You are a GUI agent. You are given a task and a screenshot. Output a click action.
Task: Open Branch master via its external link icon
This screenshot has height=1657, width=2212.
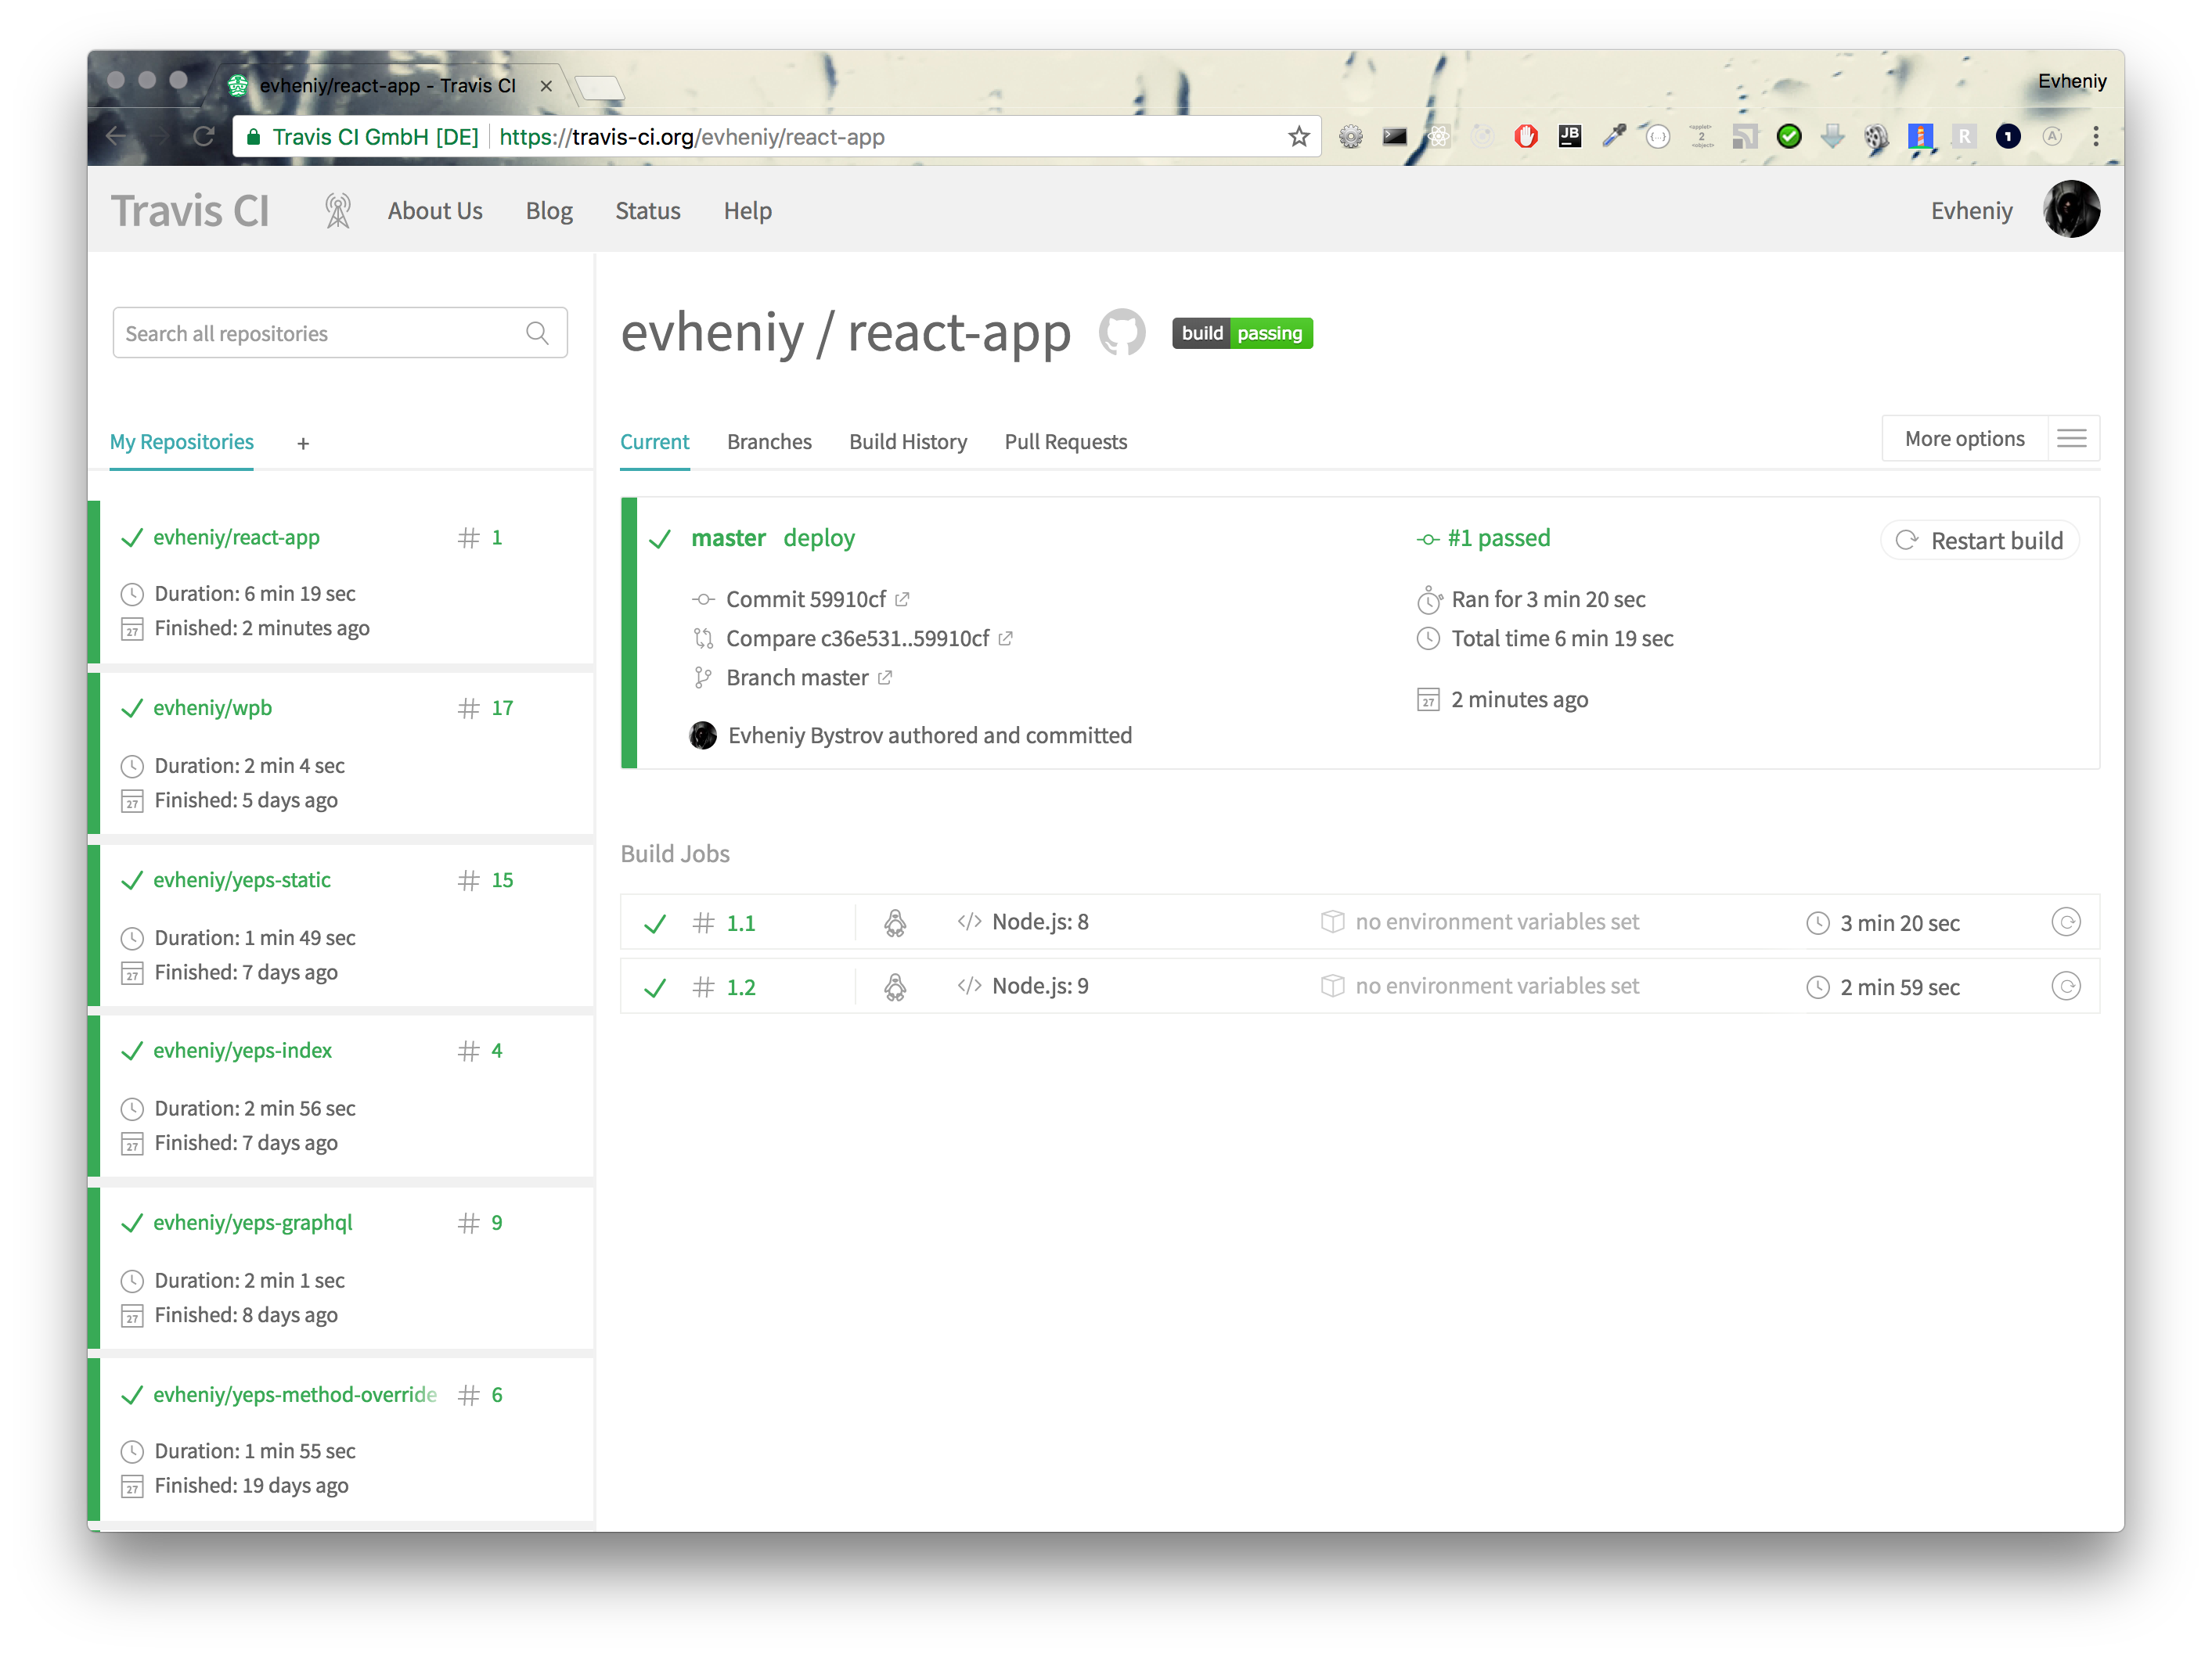click(x=884, y=678)
